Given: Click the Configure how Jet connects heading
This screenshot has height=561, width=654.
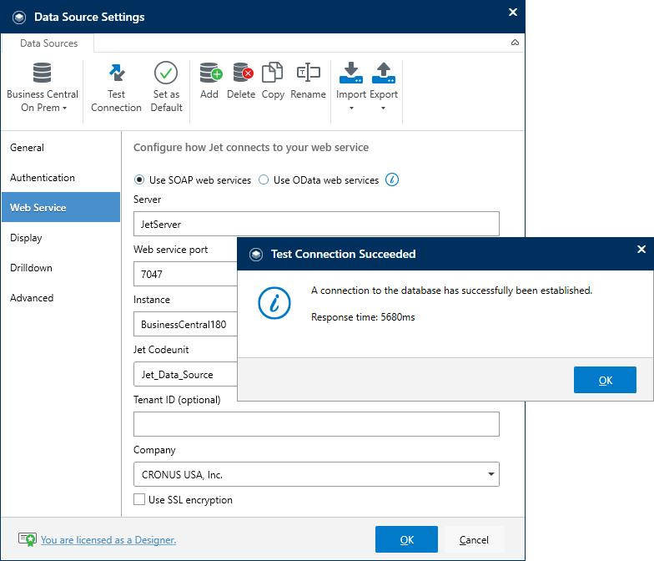Looking at the screenshot, I should click(251, 147).
